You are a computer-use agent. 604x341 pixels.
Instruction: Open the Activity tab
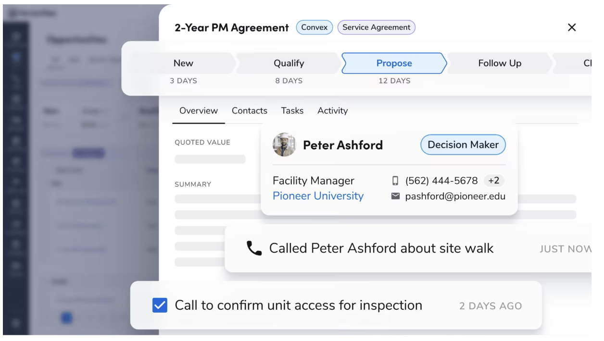[x=332, y=110]
